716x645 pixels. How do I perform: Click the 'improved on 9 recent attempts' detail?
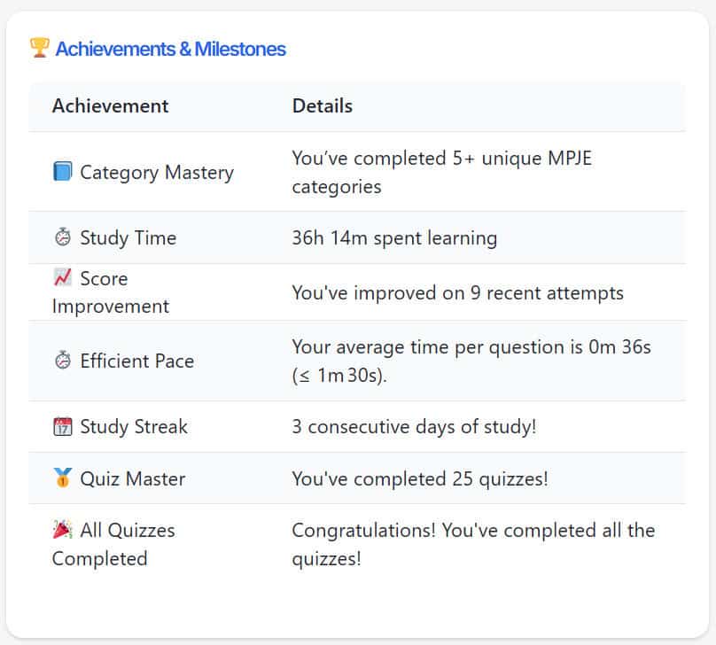click(x=457, y=292)
